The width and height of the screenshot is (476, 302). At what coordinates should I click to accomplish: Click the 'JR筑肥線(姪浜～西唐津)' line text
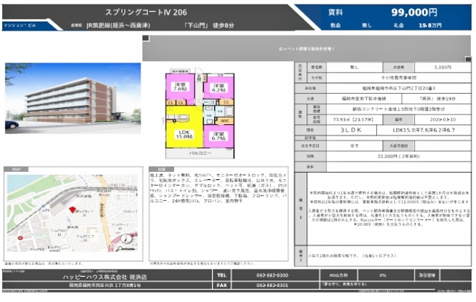[118, 25]
